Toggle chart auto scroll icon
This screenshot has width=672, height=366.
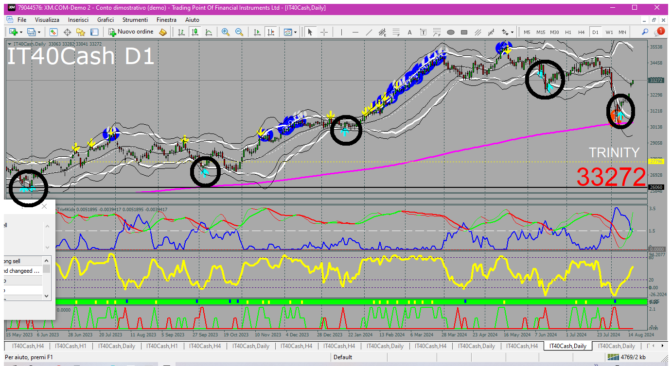point(257,32)
